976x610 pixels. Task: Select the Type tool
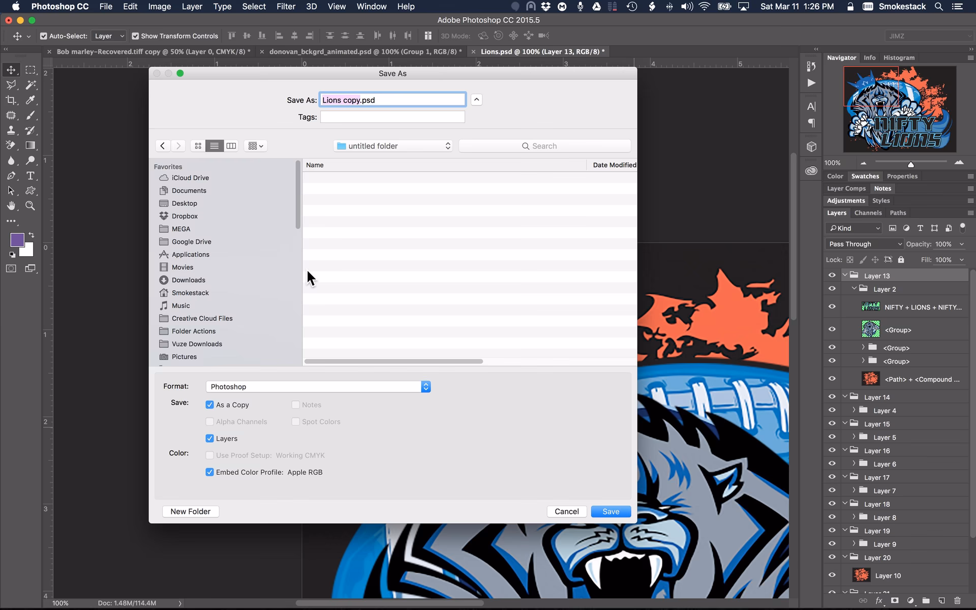30,176
